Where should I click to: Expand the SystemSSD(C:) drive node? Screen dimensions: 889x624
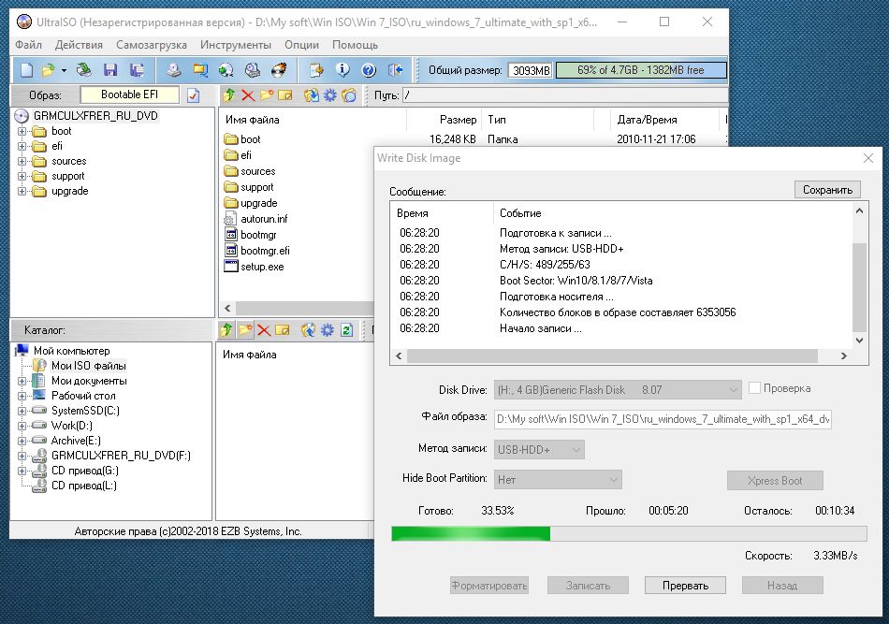coord(22,411)
